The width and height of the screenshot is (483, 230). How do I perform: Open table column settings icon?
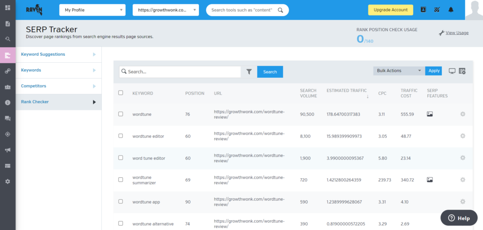(462, 71)
